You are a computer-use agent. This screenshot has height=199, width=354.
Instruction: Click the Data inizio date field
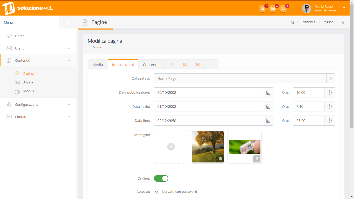208,106
